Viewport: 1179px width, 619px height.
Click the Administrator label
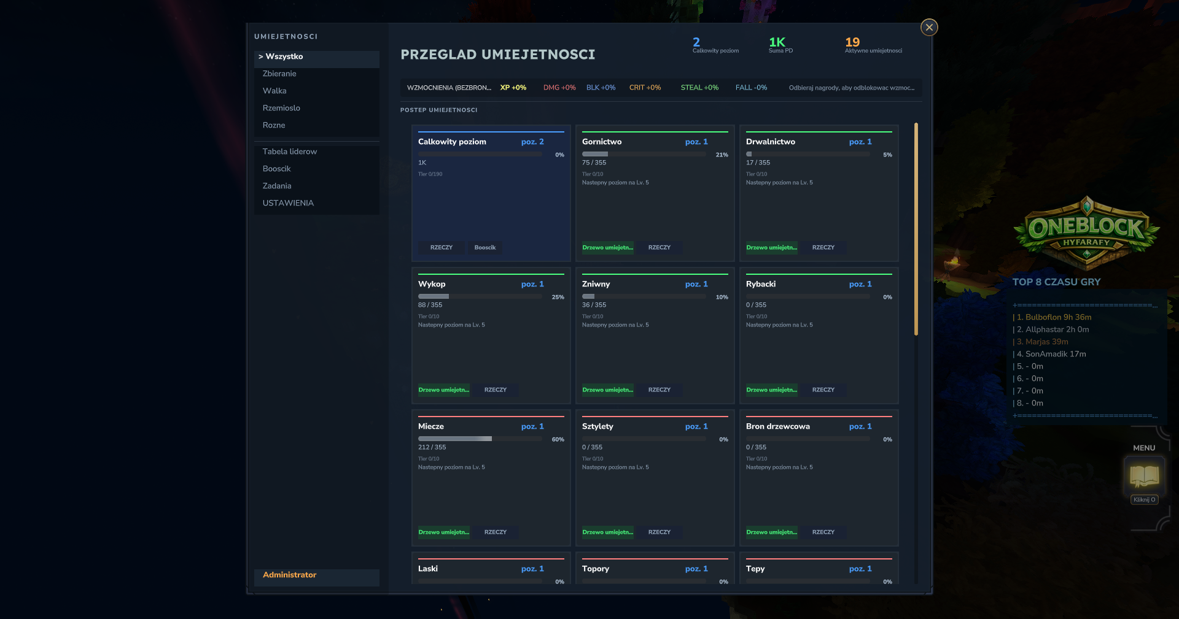289,575
